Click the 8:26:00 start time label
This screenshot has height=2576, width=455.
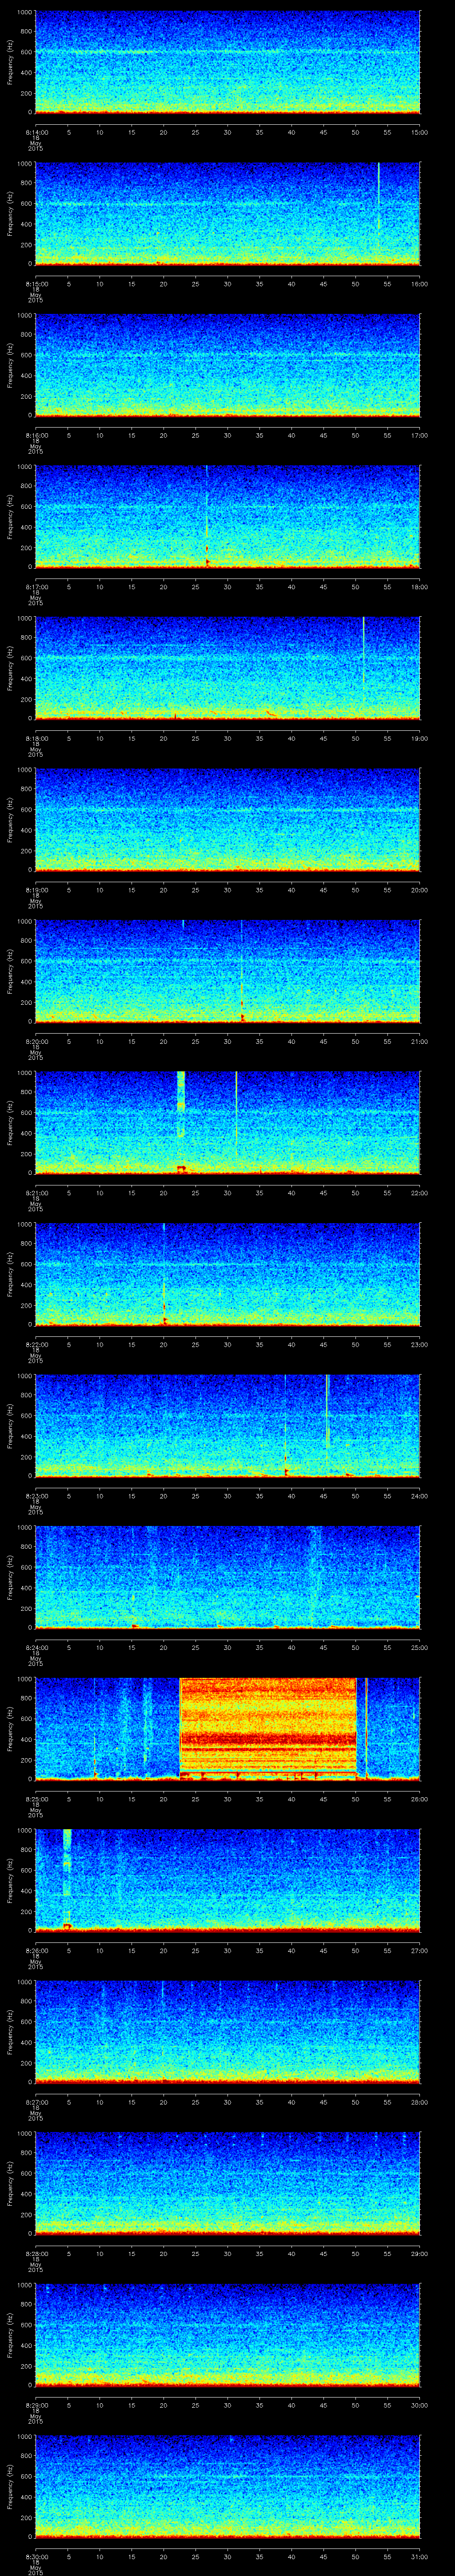(36, 1950)
